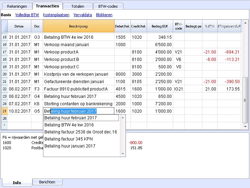Click table scrollbar up arrow
This screenshot has width=250, height=188.
pos(245,23)
